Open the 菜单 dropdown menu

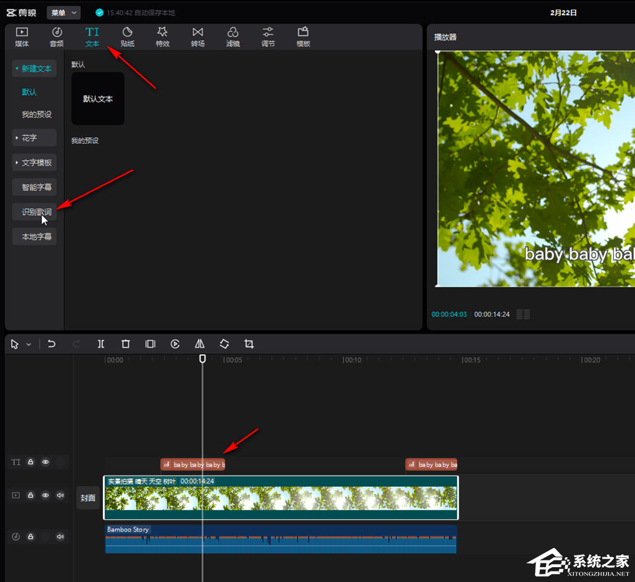click(64, 13)
